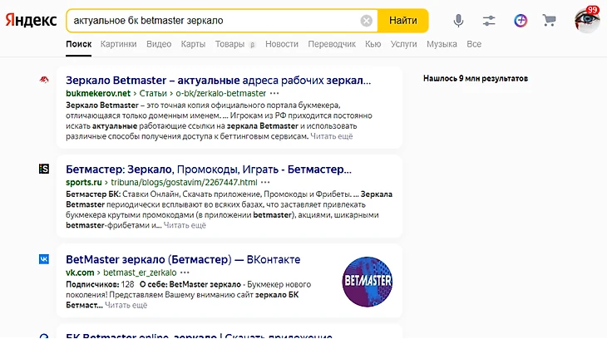The height and width of the screenshot is (339, 607).
Task: Switch to the Карты tab
Action: point(193,44)
